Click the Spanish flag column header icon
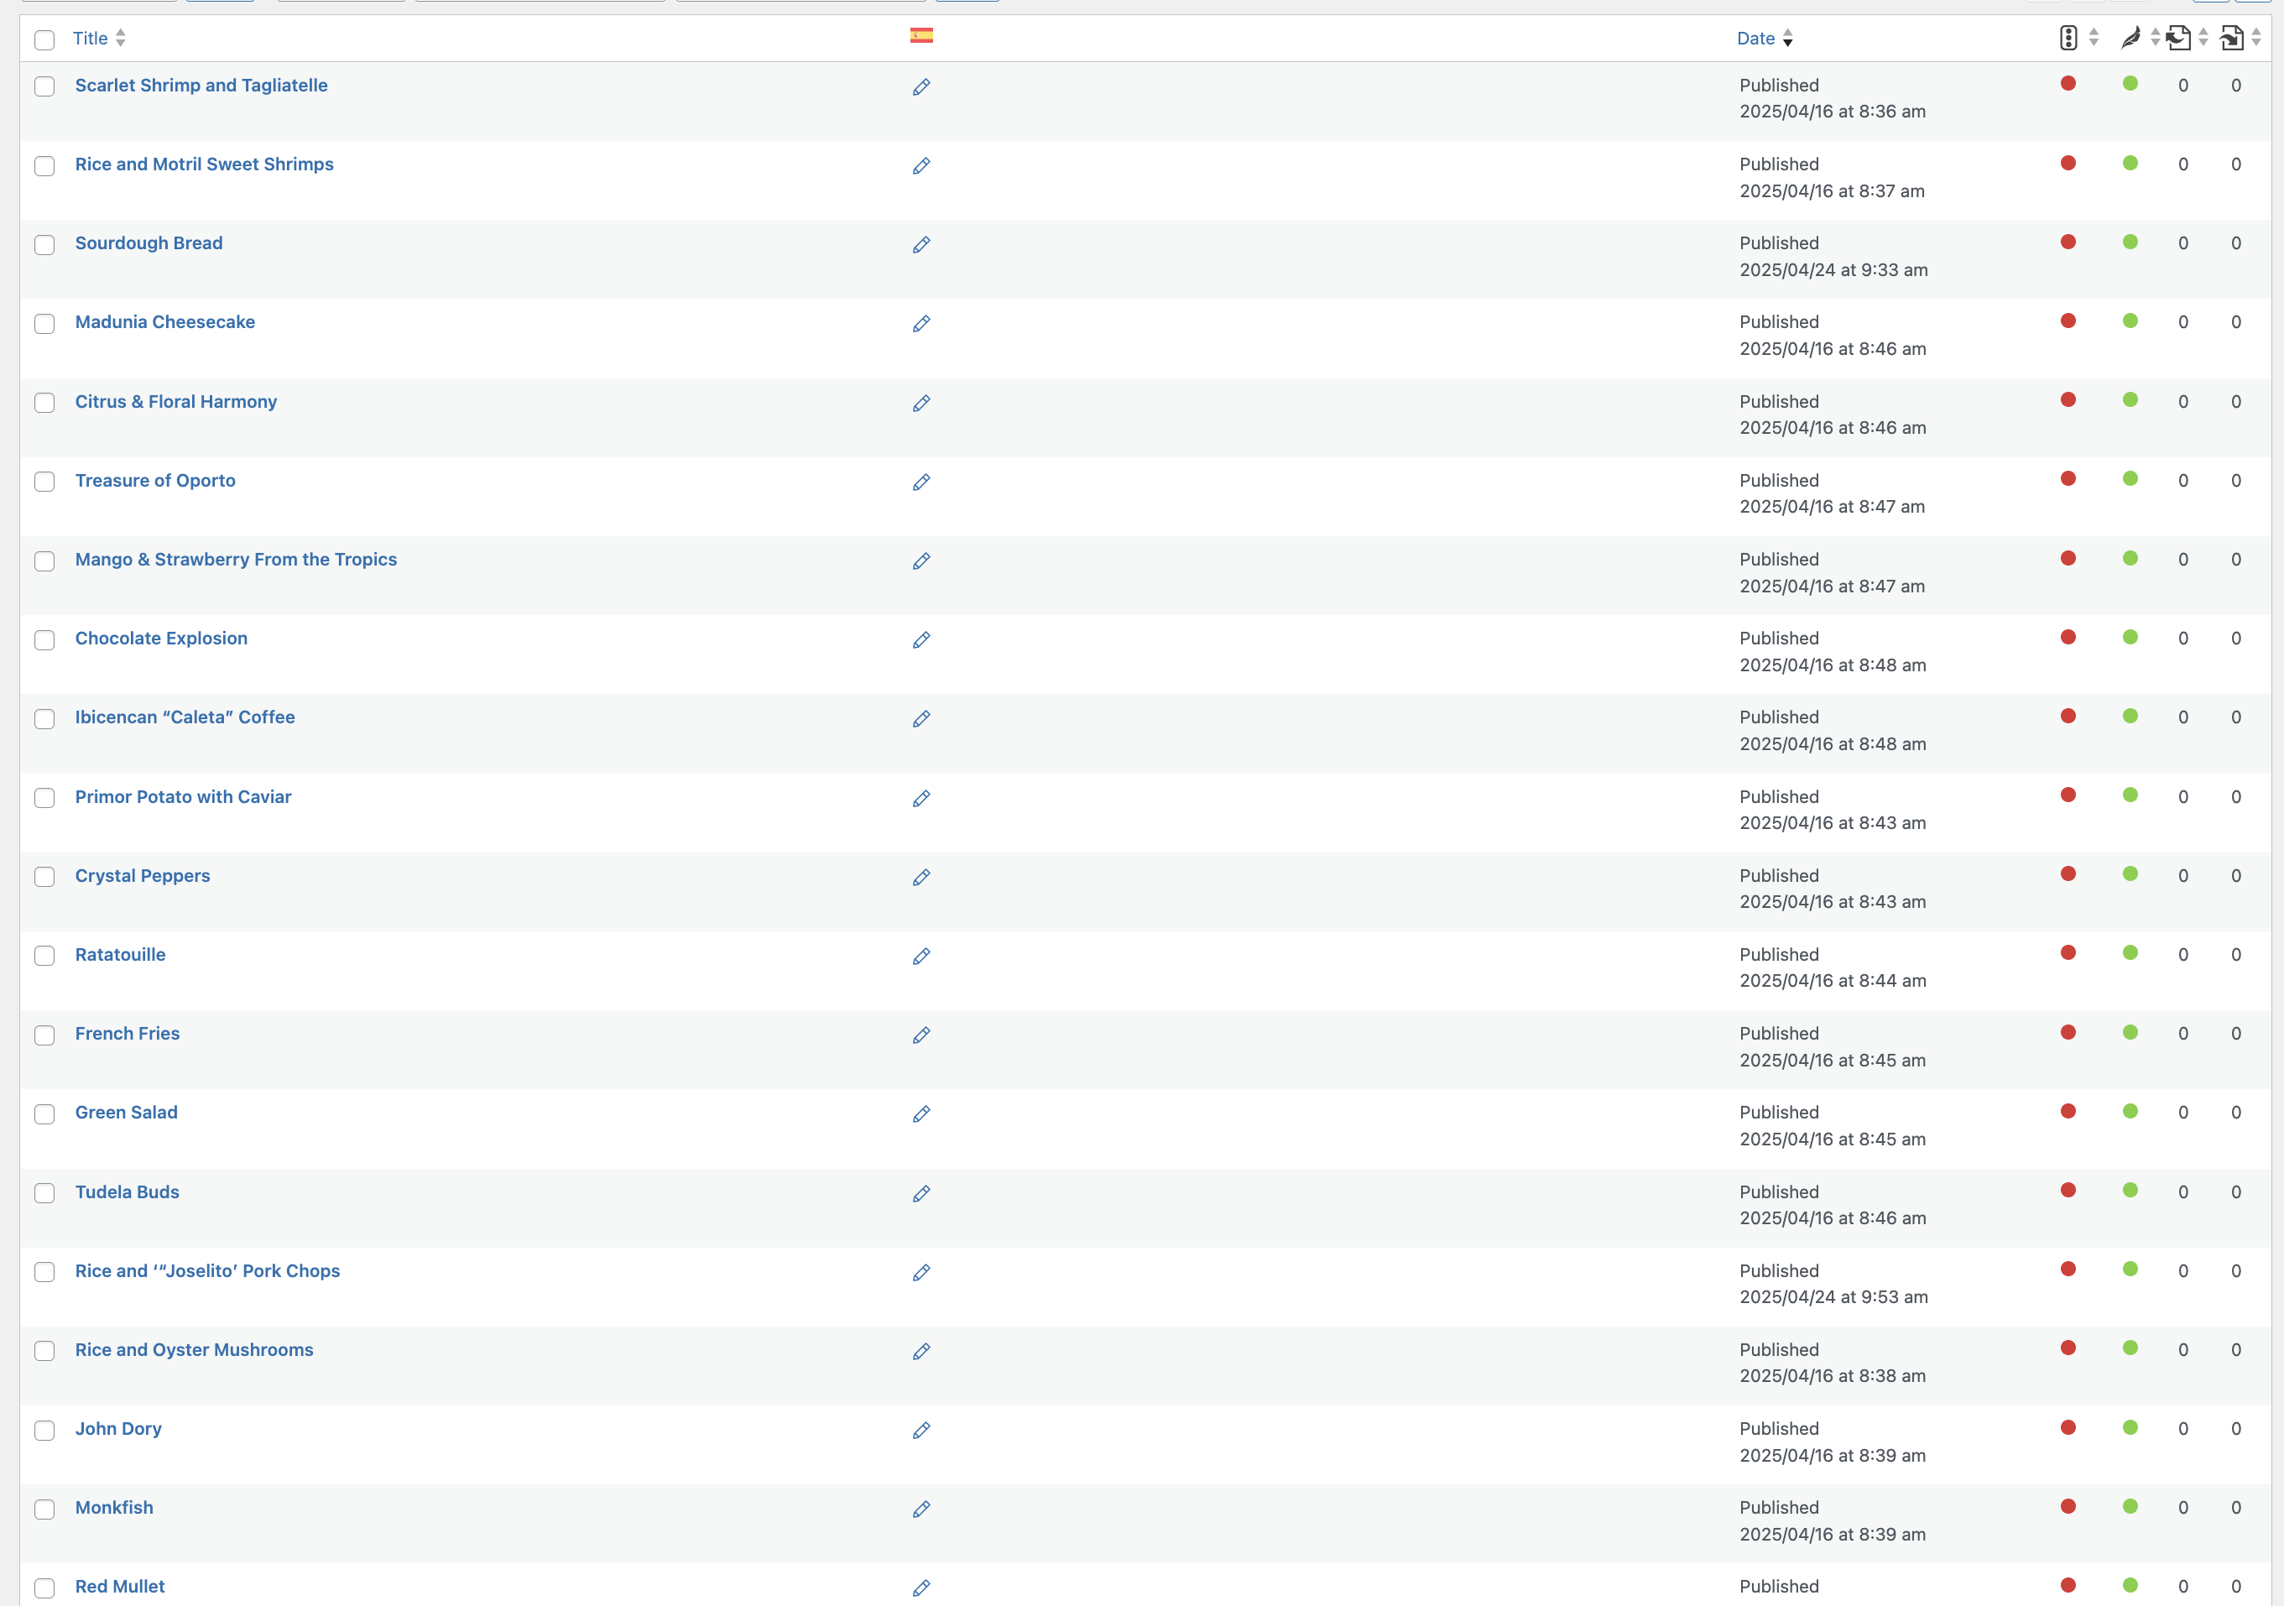Viewport: 2284px width, 1606px height. click(x=921, y=36)
